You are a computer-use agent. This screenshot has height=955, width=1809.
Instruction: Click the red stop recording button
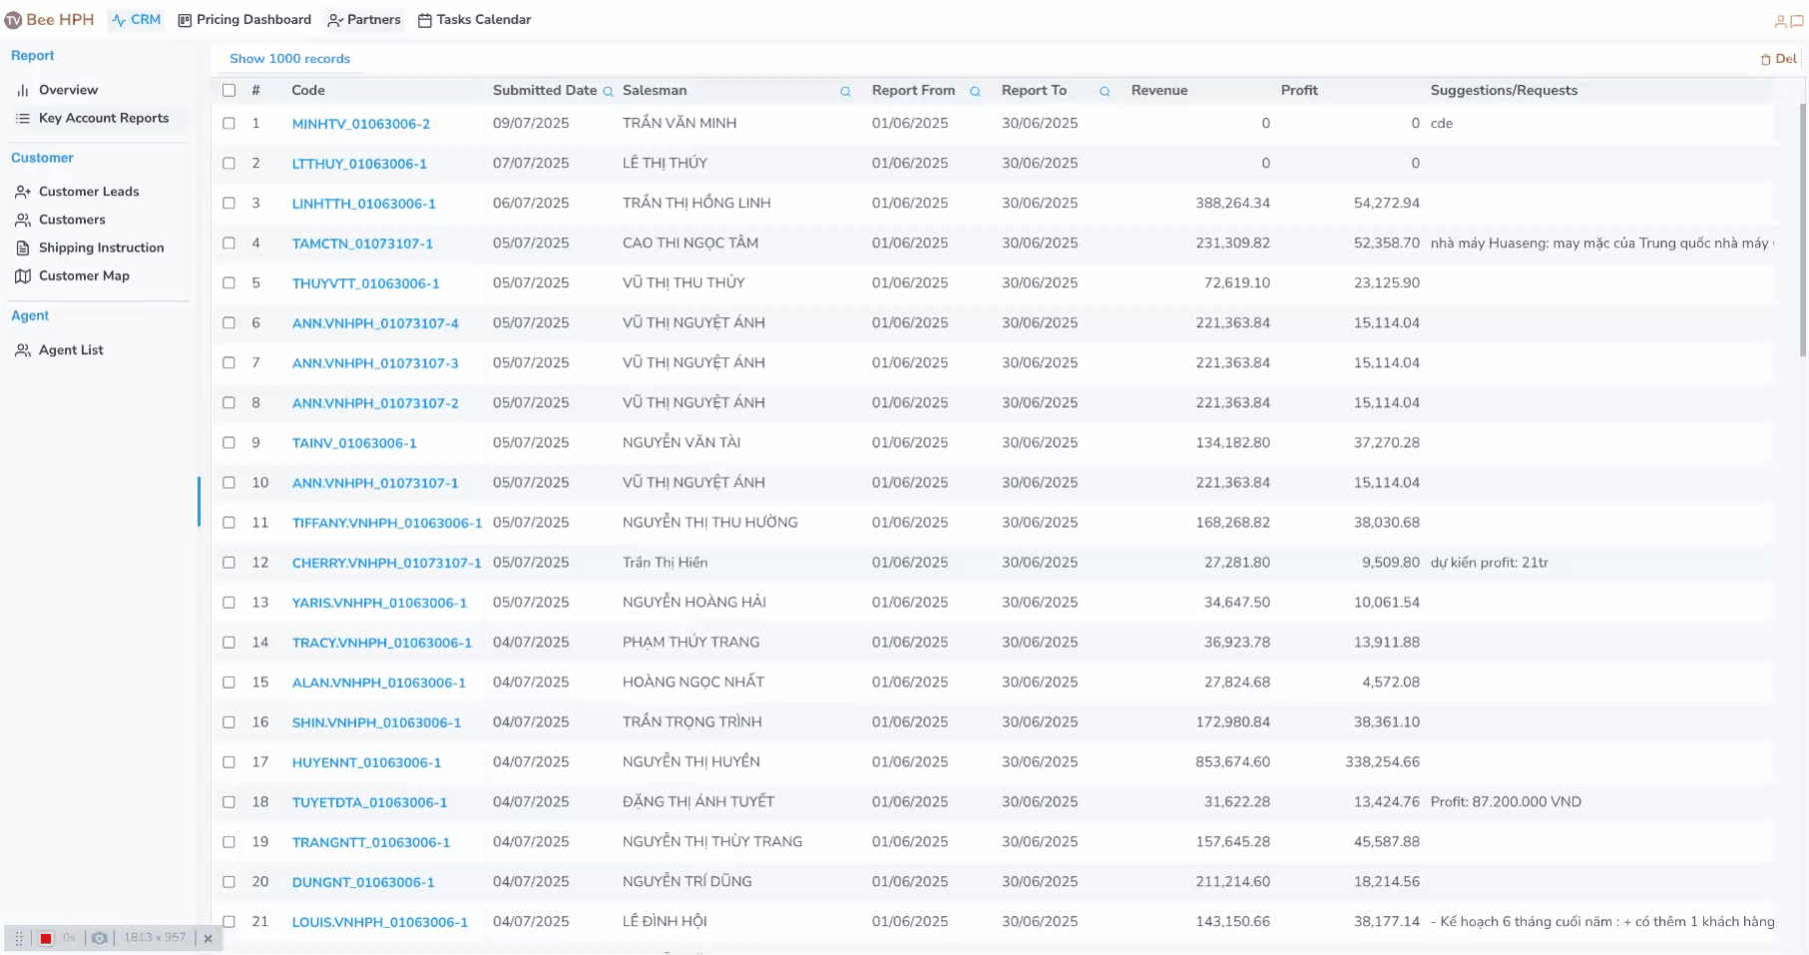pos(46,938)
